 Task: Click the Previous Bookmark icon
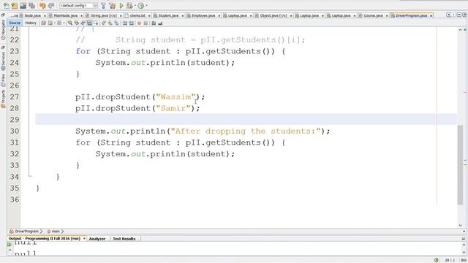(103, 23)
